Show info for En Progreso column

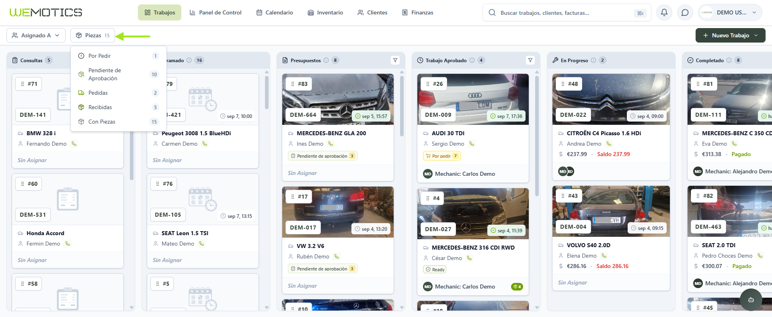[x=593, y=60]
